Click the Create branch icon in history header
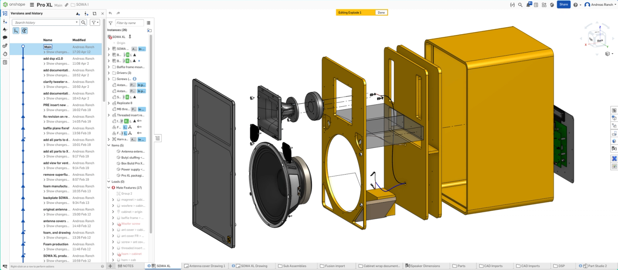 [86, 13]
